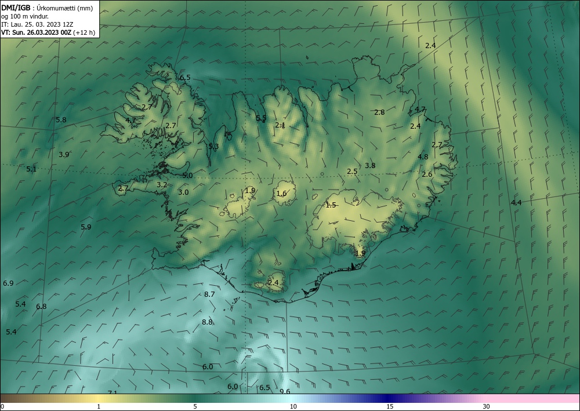Click the 4.8 value label
580x411 pixels.
423,157
